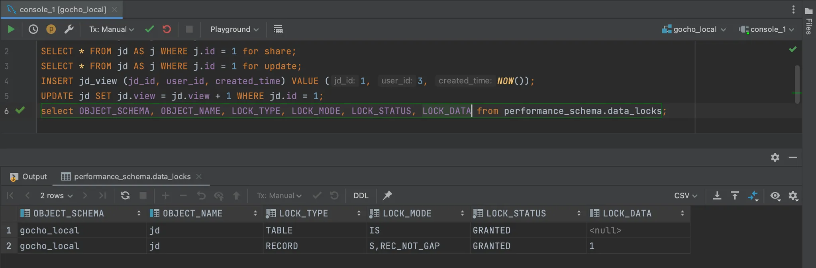
Task: Open the Tx: Manual transaction mode dropdown
Action: (112, 29)
